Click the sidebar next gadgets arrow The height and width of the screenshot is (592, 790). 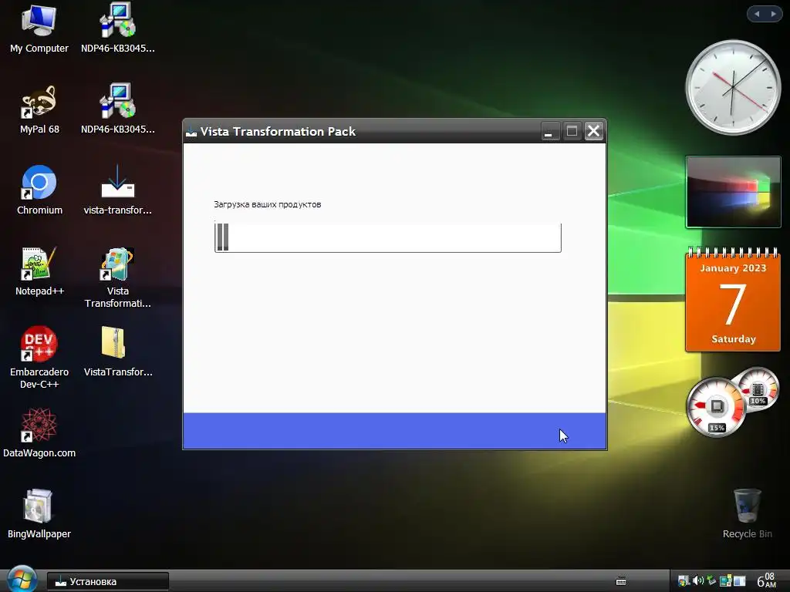point(773,14)
